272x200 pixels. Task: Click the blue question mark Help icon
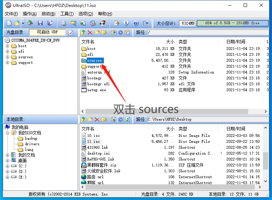point(136,23)
